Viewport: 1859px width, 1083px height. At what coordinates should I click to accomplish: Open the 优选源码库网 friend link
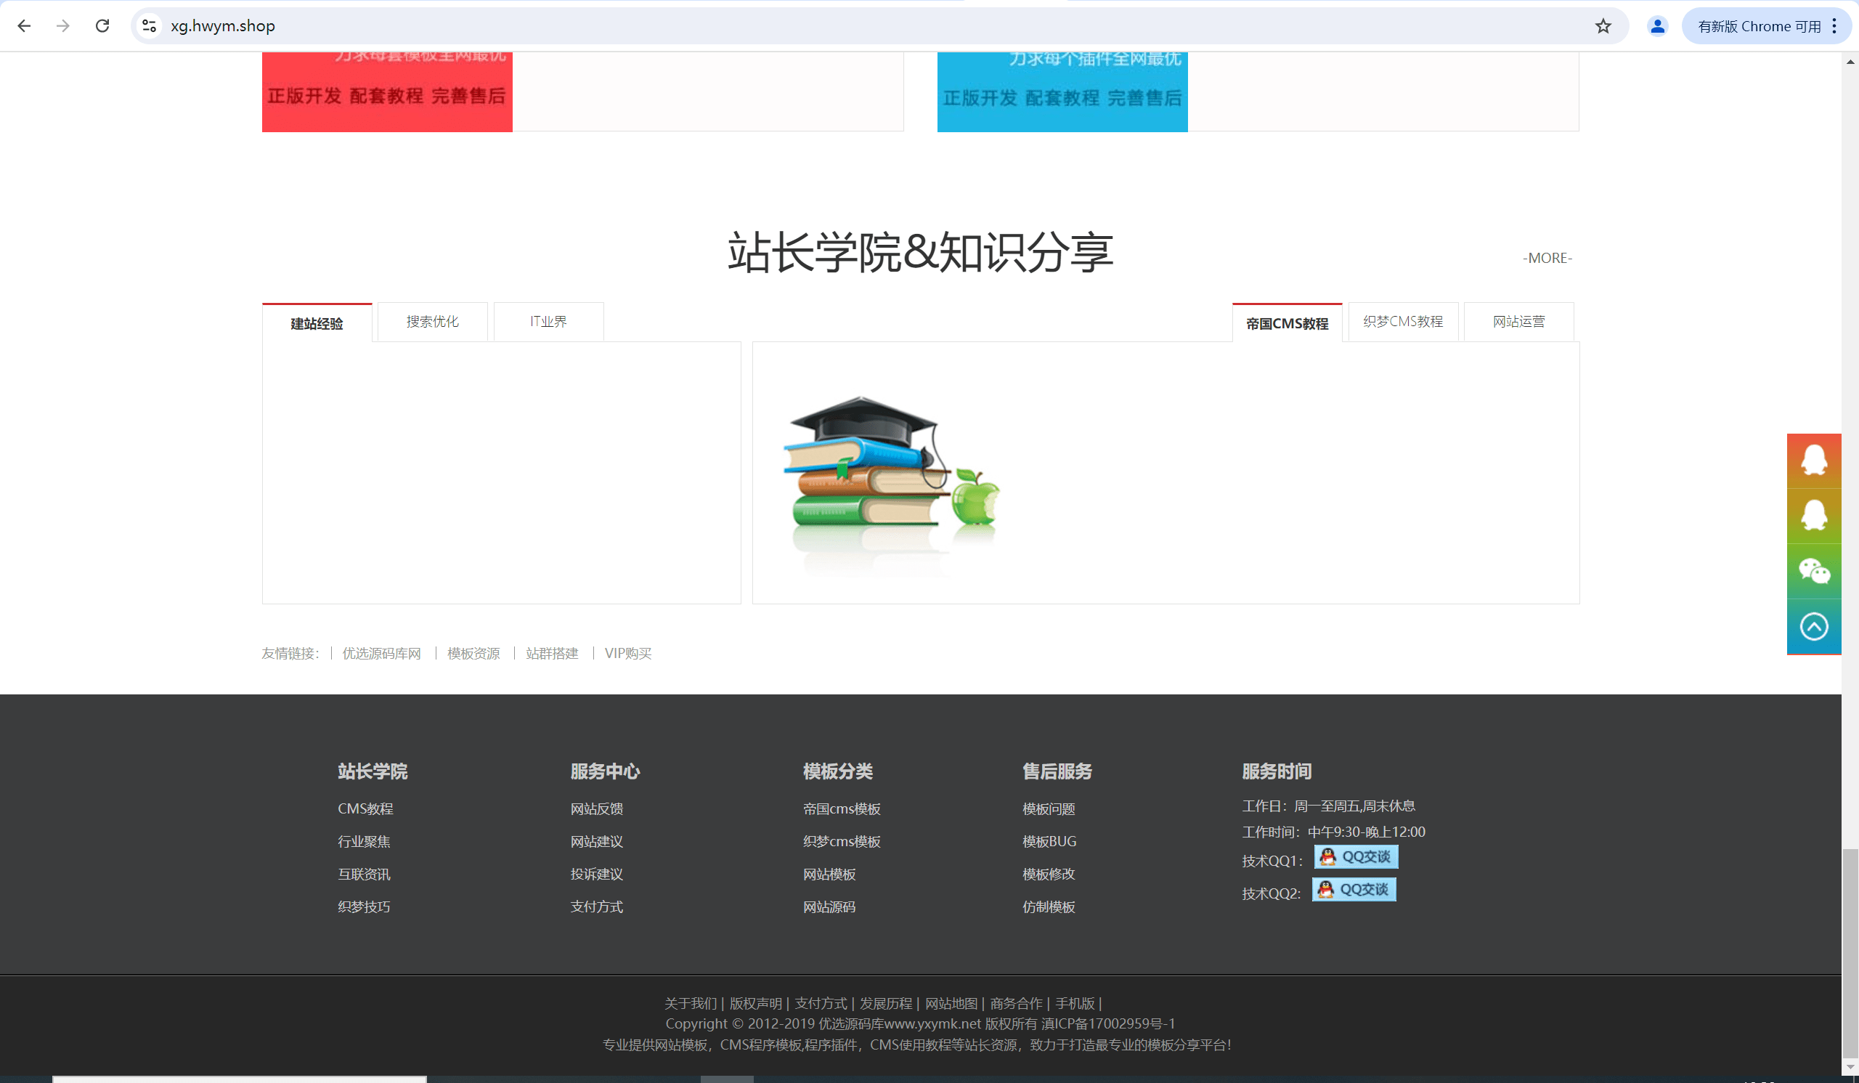click(381, 653)
